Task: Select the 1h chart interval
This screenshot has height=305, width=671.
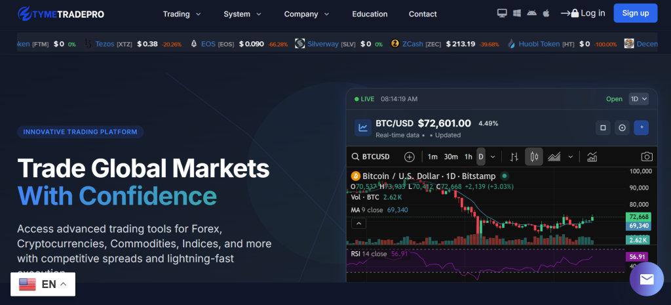Action: point(469,157)
